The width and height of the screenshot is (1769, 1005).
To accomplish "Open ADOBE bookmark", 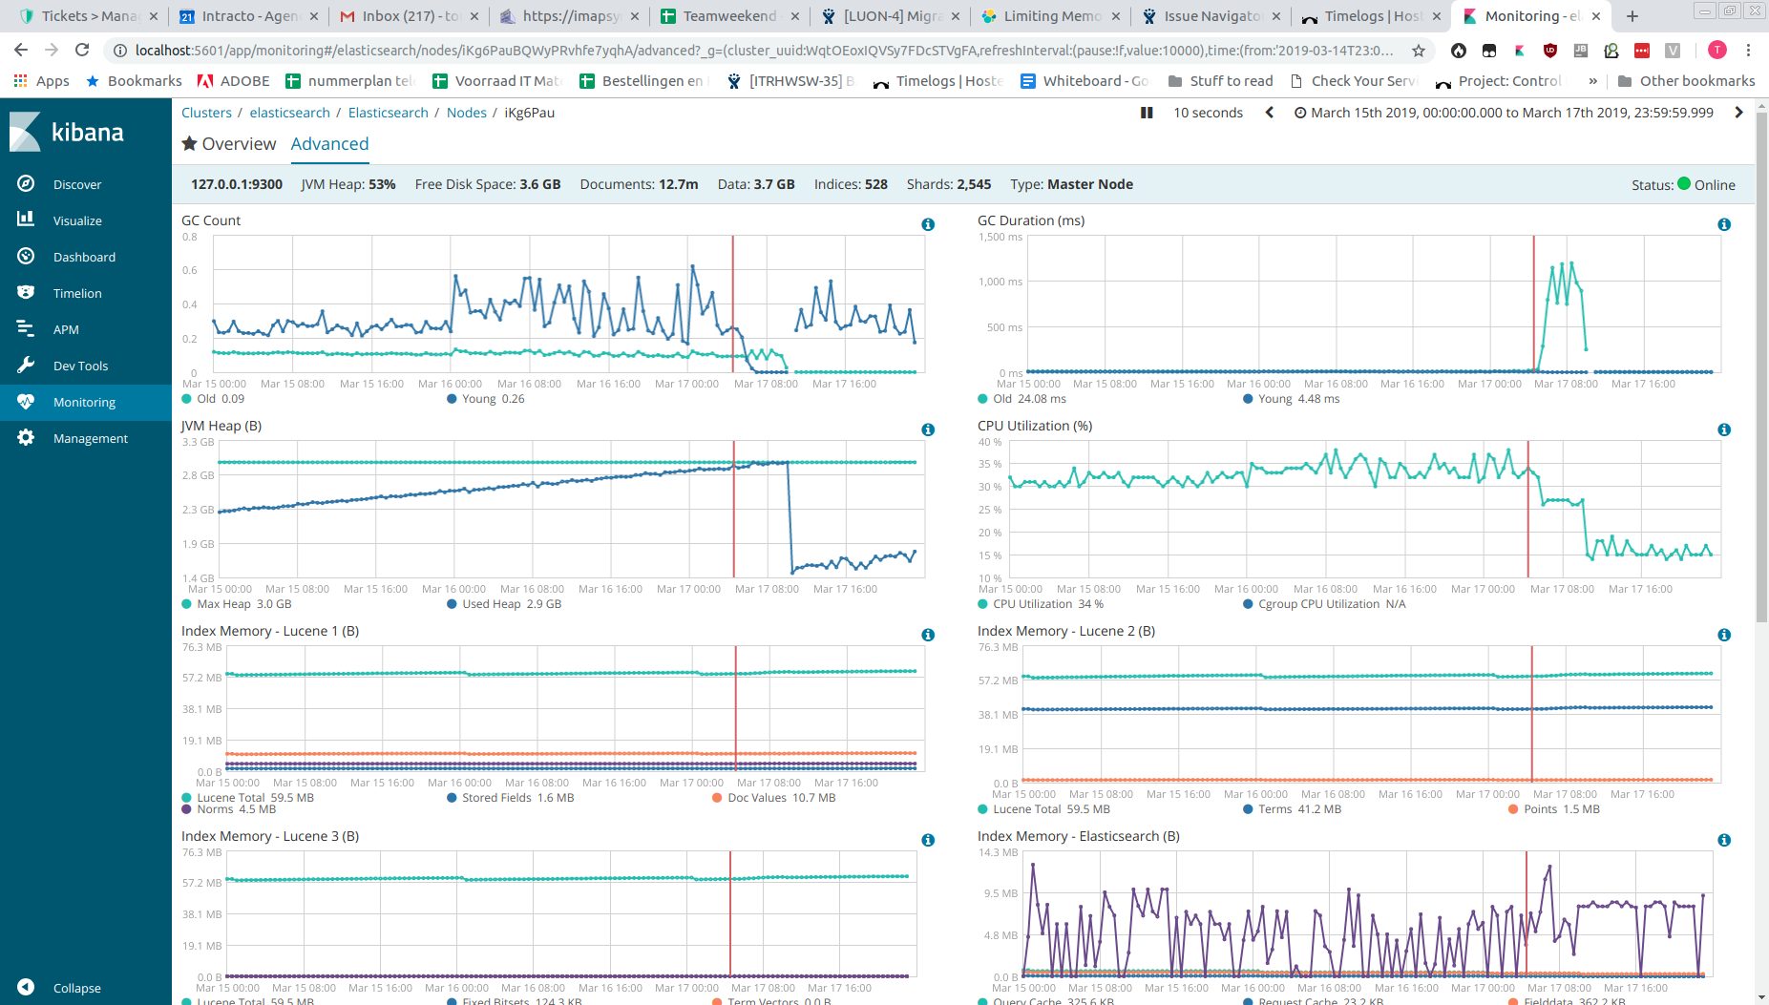I will [x=234, y=81].
